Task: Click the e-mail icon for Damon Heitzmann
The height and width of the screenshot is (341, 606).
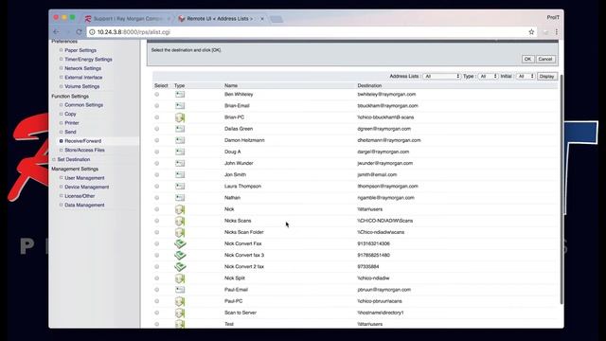Action: point(180,140)
